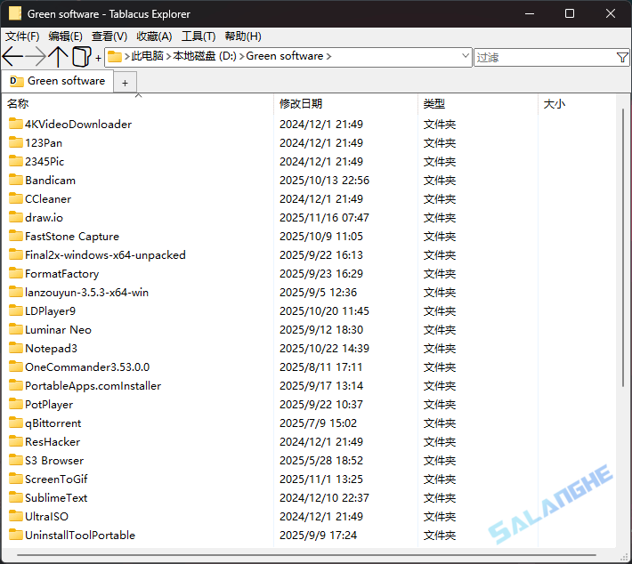This screenshot has height=564, width=632.
Task: Click the Notepad3 folder icon
Action: coord(16,347)
